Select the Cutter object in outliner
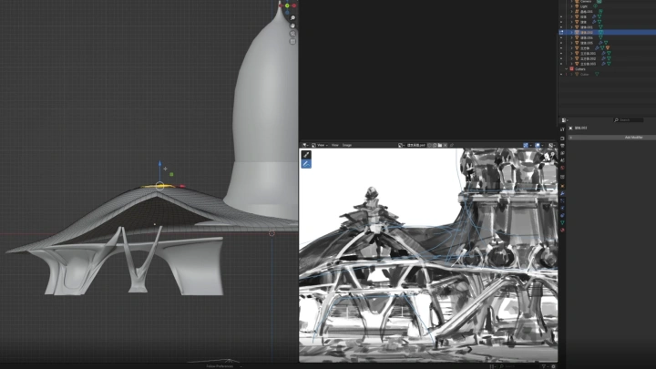 coord(584,74)
